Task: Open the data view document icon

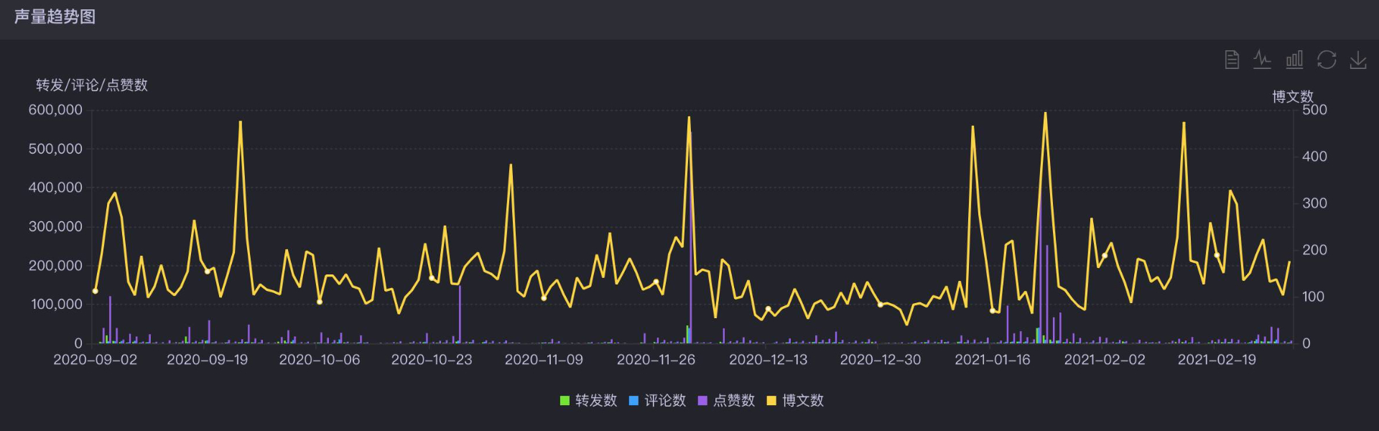Action: pos(1231,60)
